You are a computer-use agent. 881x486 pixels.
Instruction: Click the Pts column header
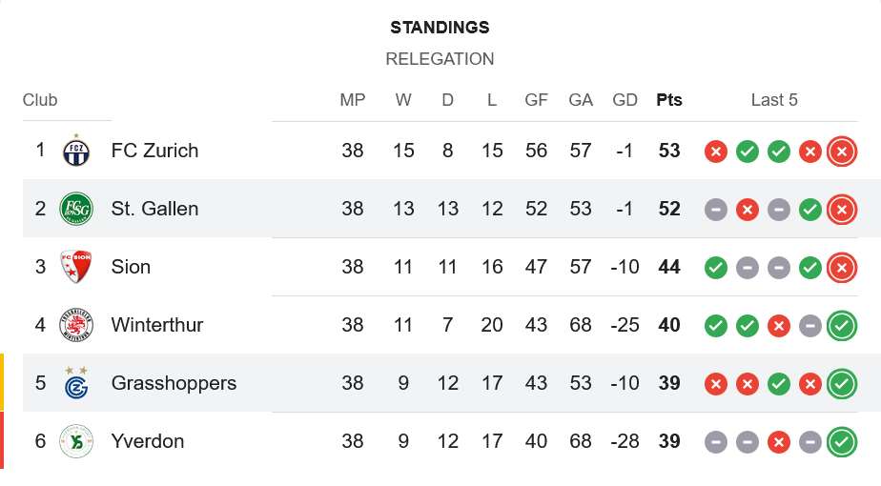(669, 100)
